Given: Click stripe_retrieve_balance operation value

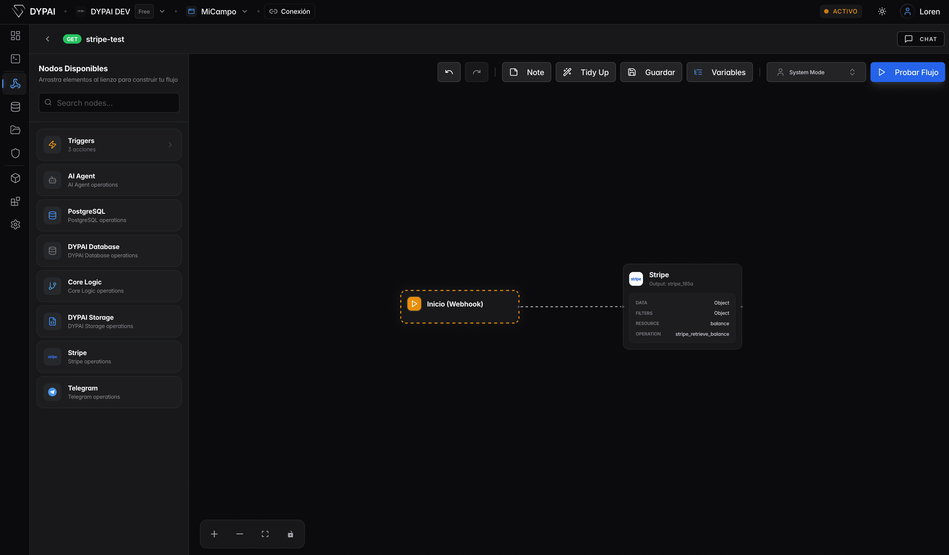Looking at the screenshot, I should tap(702, 334).
